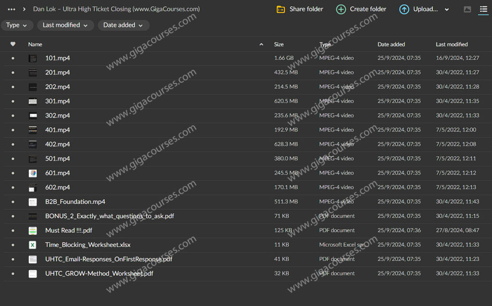Click the Create folder plus icon

click(x=341, y=9)
